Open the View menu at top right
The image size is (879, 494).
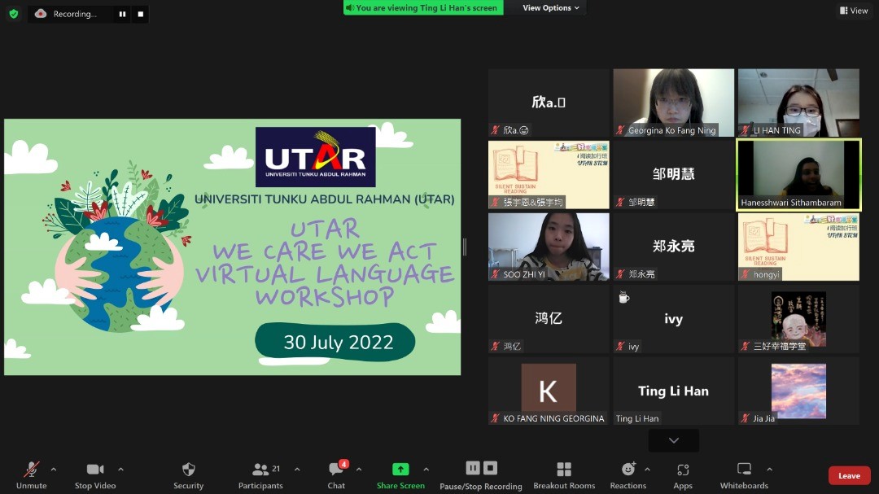click(x=854, y=10)
